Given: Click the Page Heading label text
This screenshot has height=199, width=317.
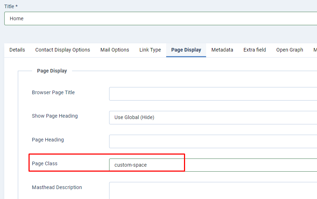Looking at the screenshot, I should (x=48, y=140).
